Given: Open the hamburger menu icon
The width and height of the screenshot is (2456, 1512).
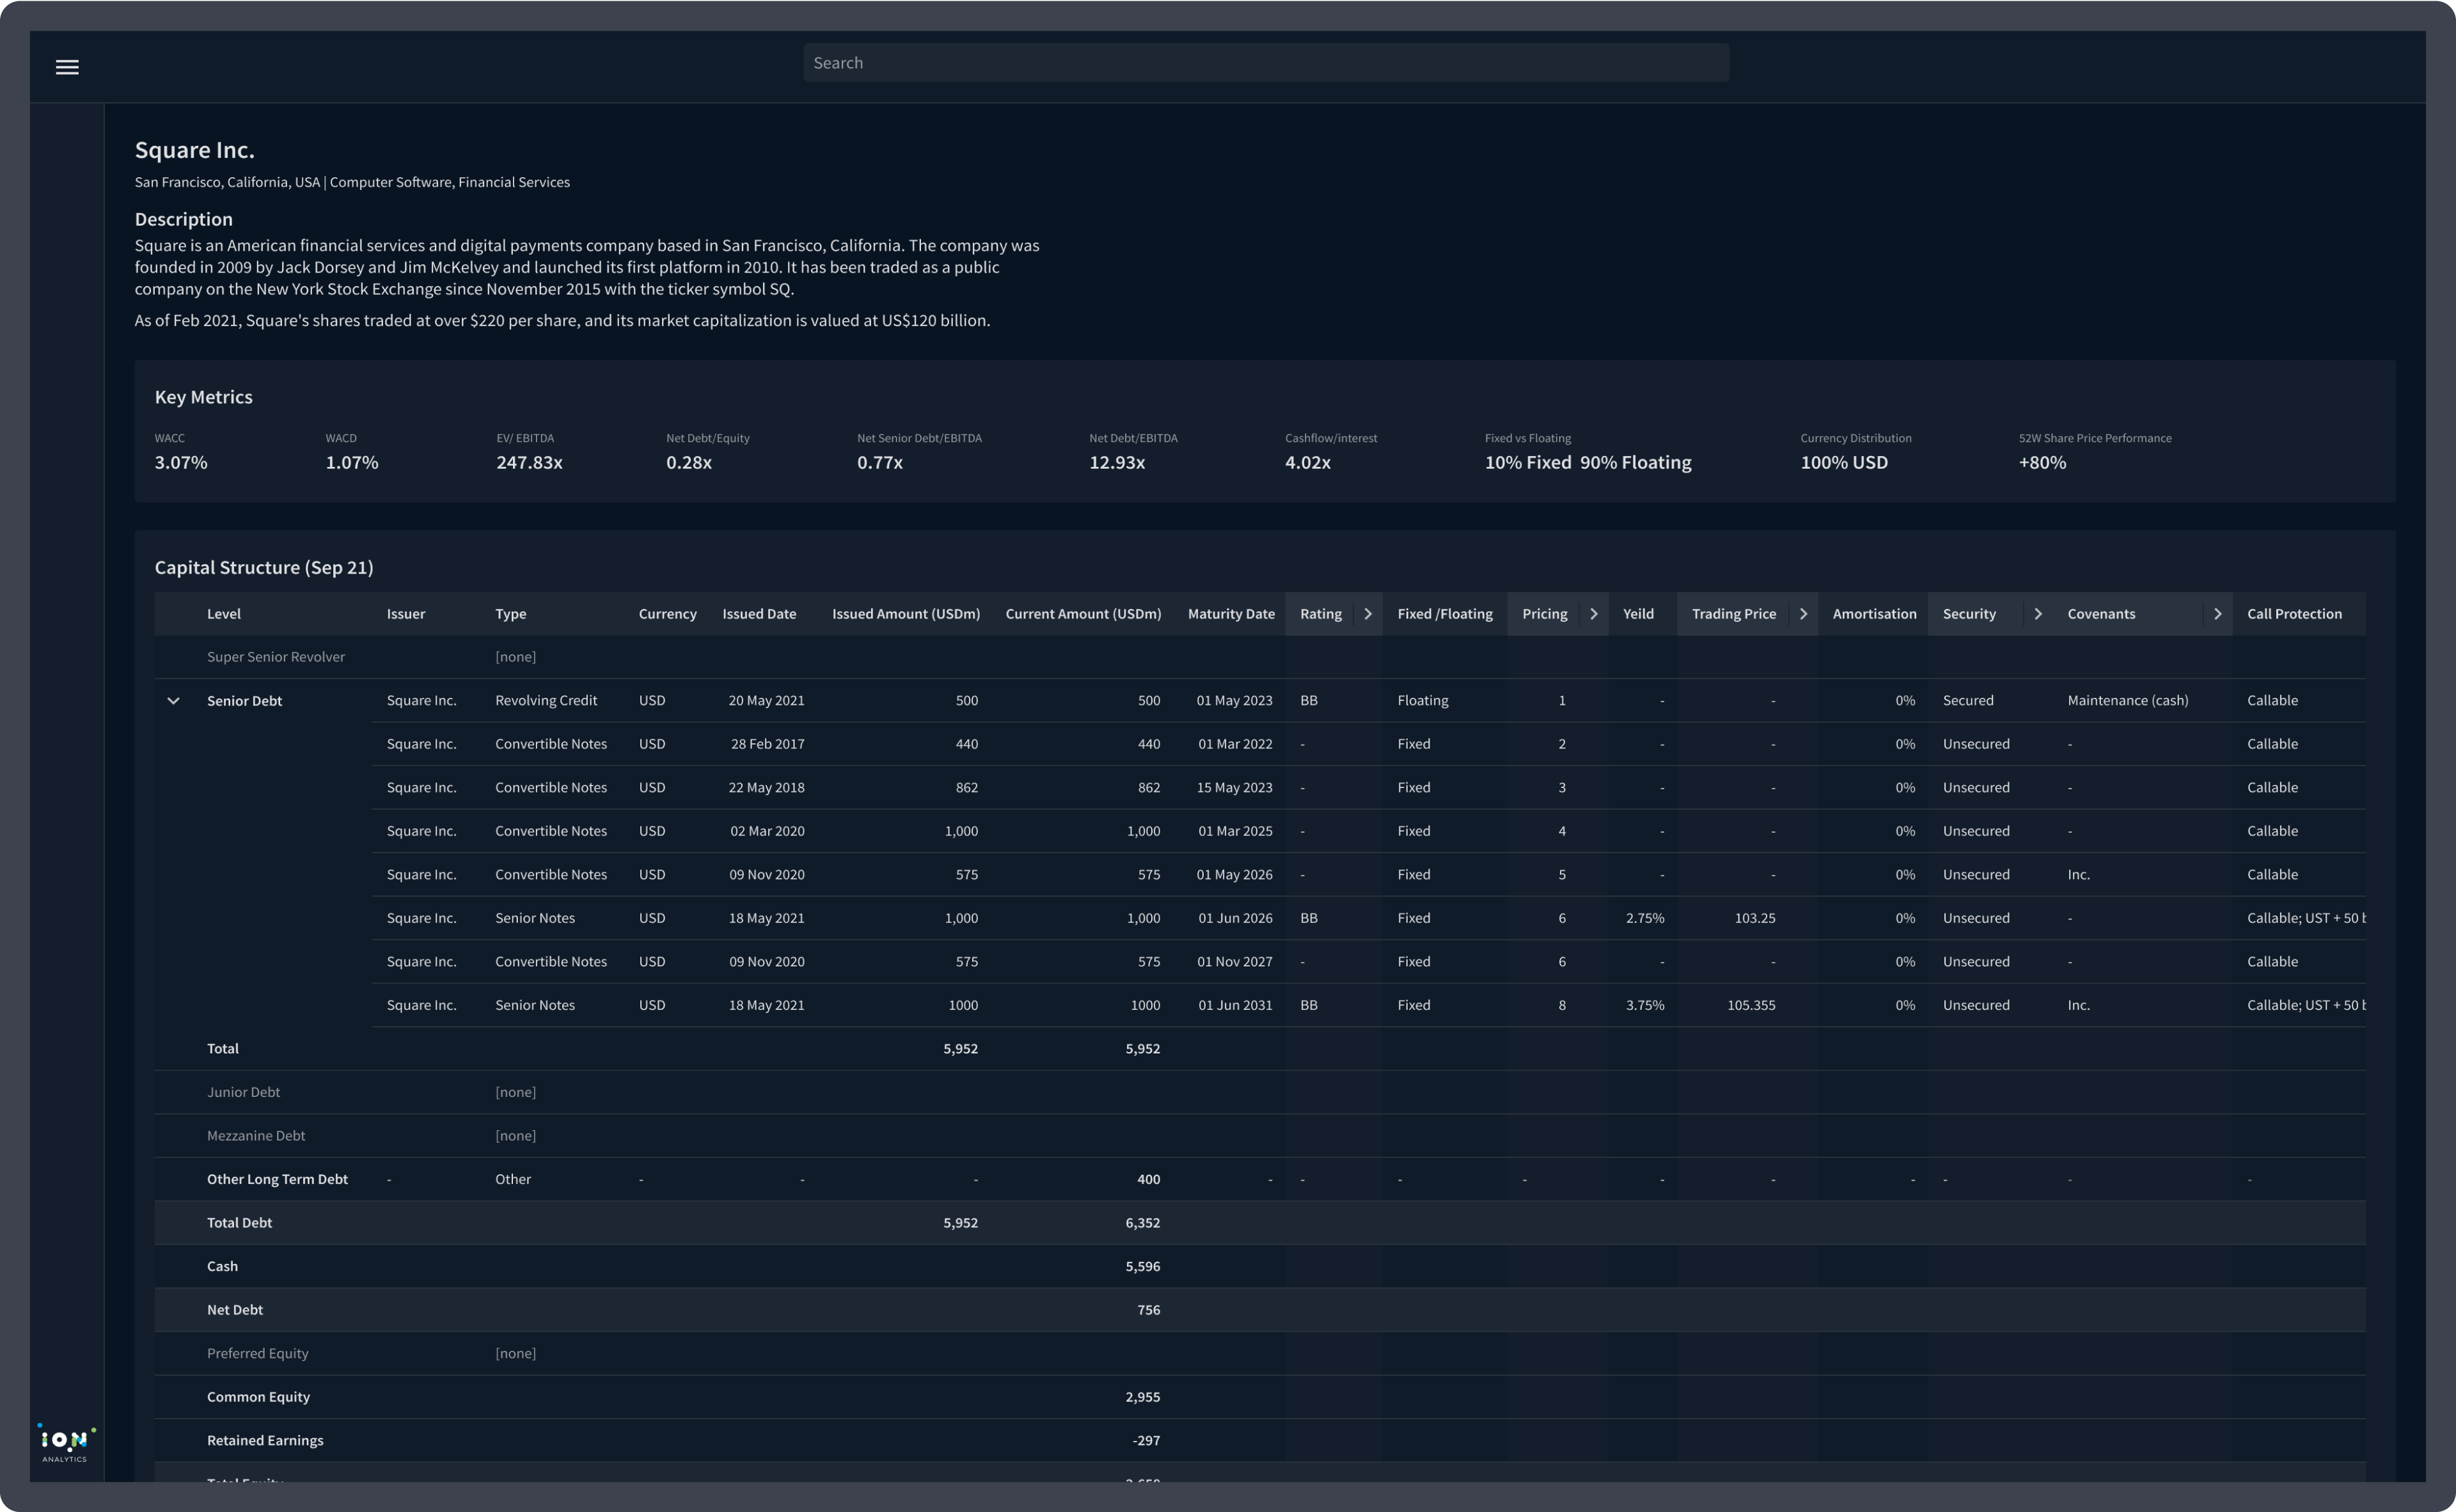Looking at the screenshot, I should click(67, 67).
